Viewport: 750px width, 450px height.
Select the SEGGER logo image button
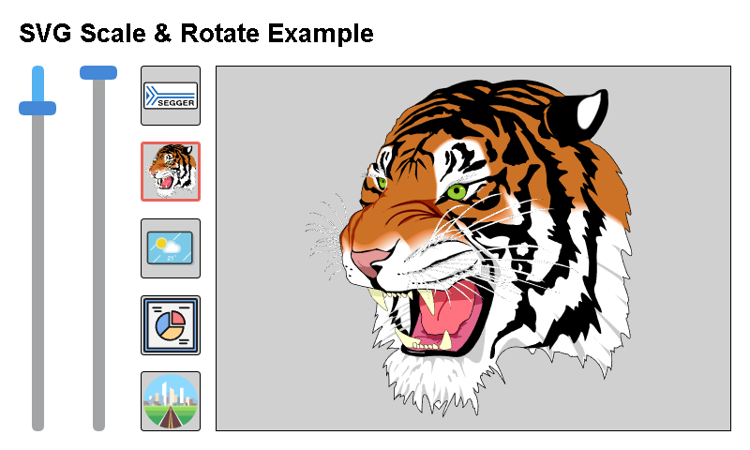(170, 96)
